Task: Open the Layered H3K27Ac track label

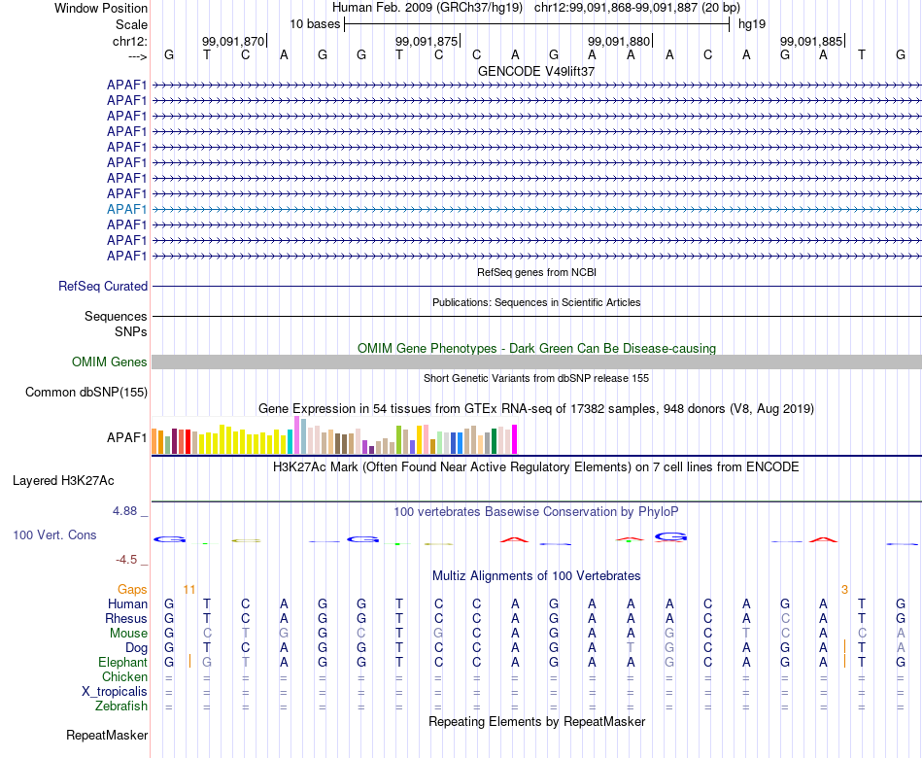Action: coord(63,481)
